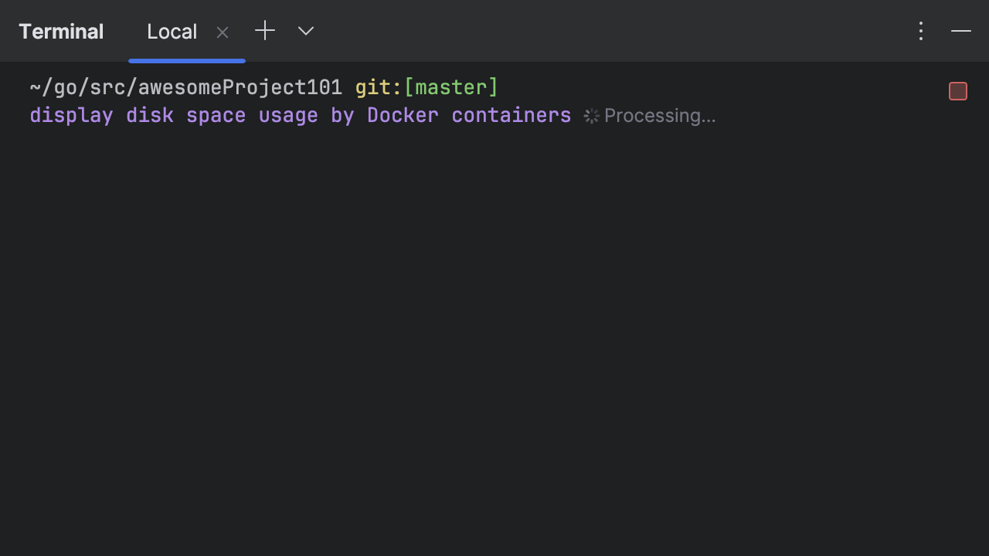The height and width of the screenshot is (556, 989).
Task: Switch to the Local tab
Action: [172, 32]
